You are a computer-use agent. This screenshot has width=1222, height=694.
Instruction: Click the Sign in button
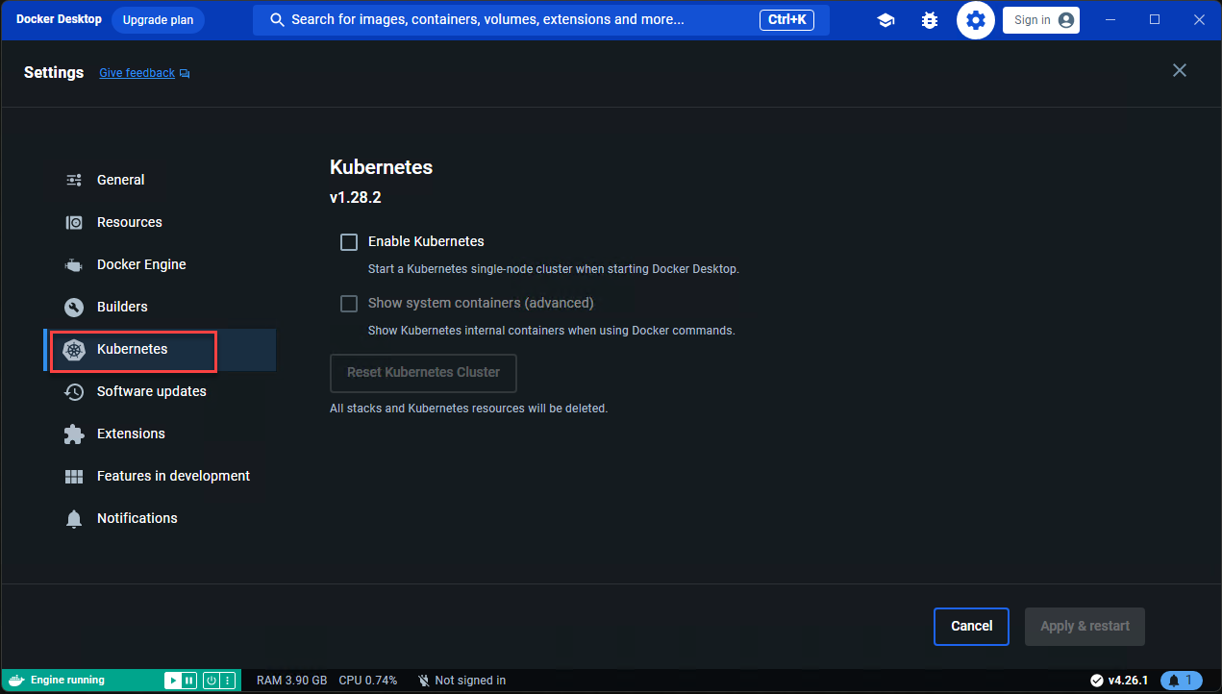[1041, 20]
